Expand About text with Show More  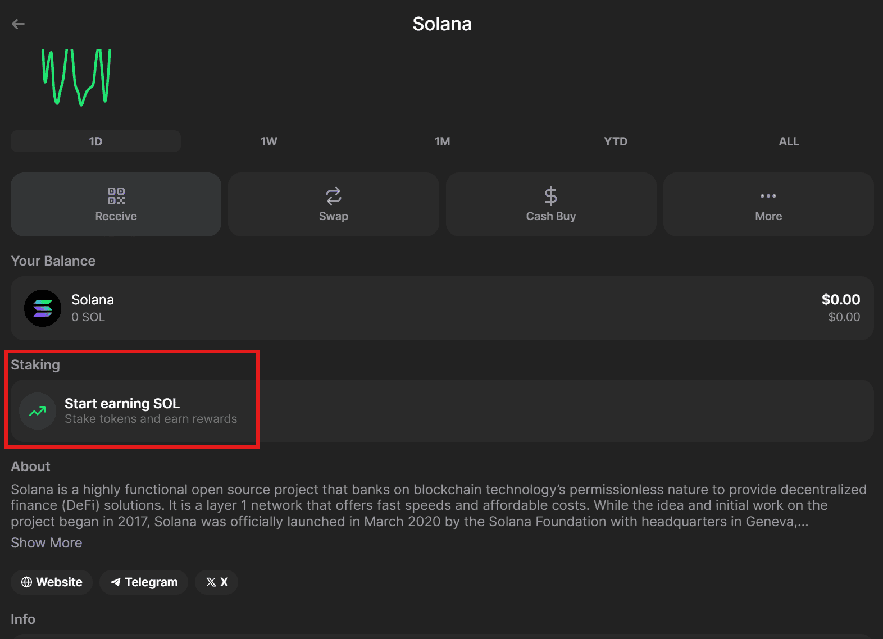pyautogui.click(x=47, y=543)
